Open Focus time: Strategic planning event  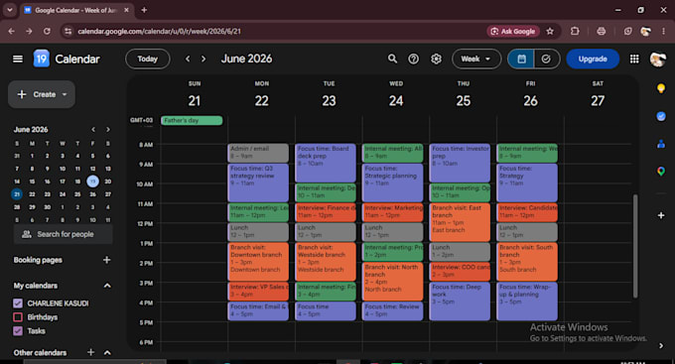click(393, 182)
